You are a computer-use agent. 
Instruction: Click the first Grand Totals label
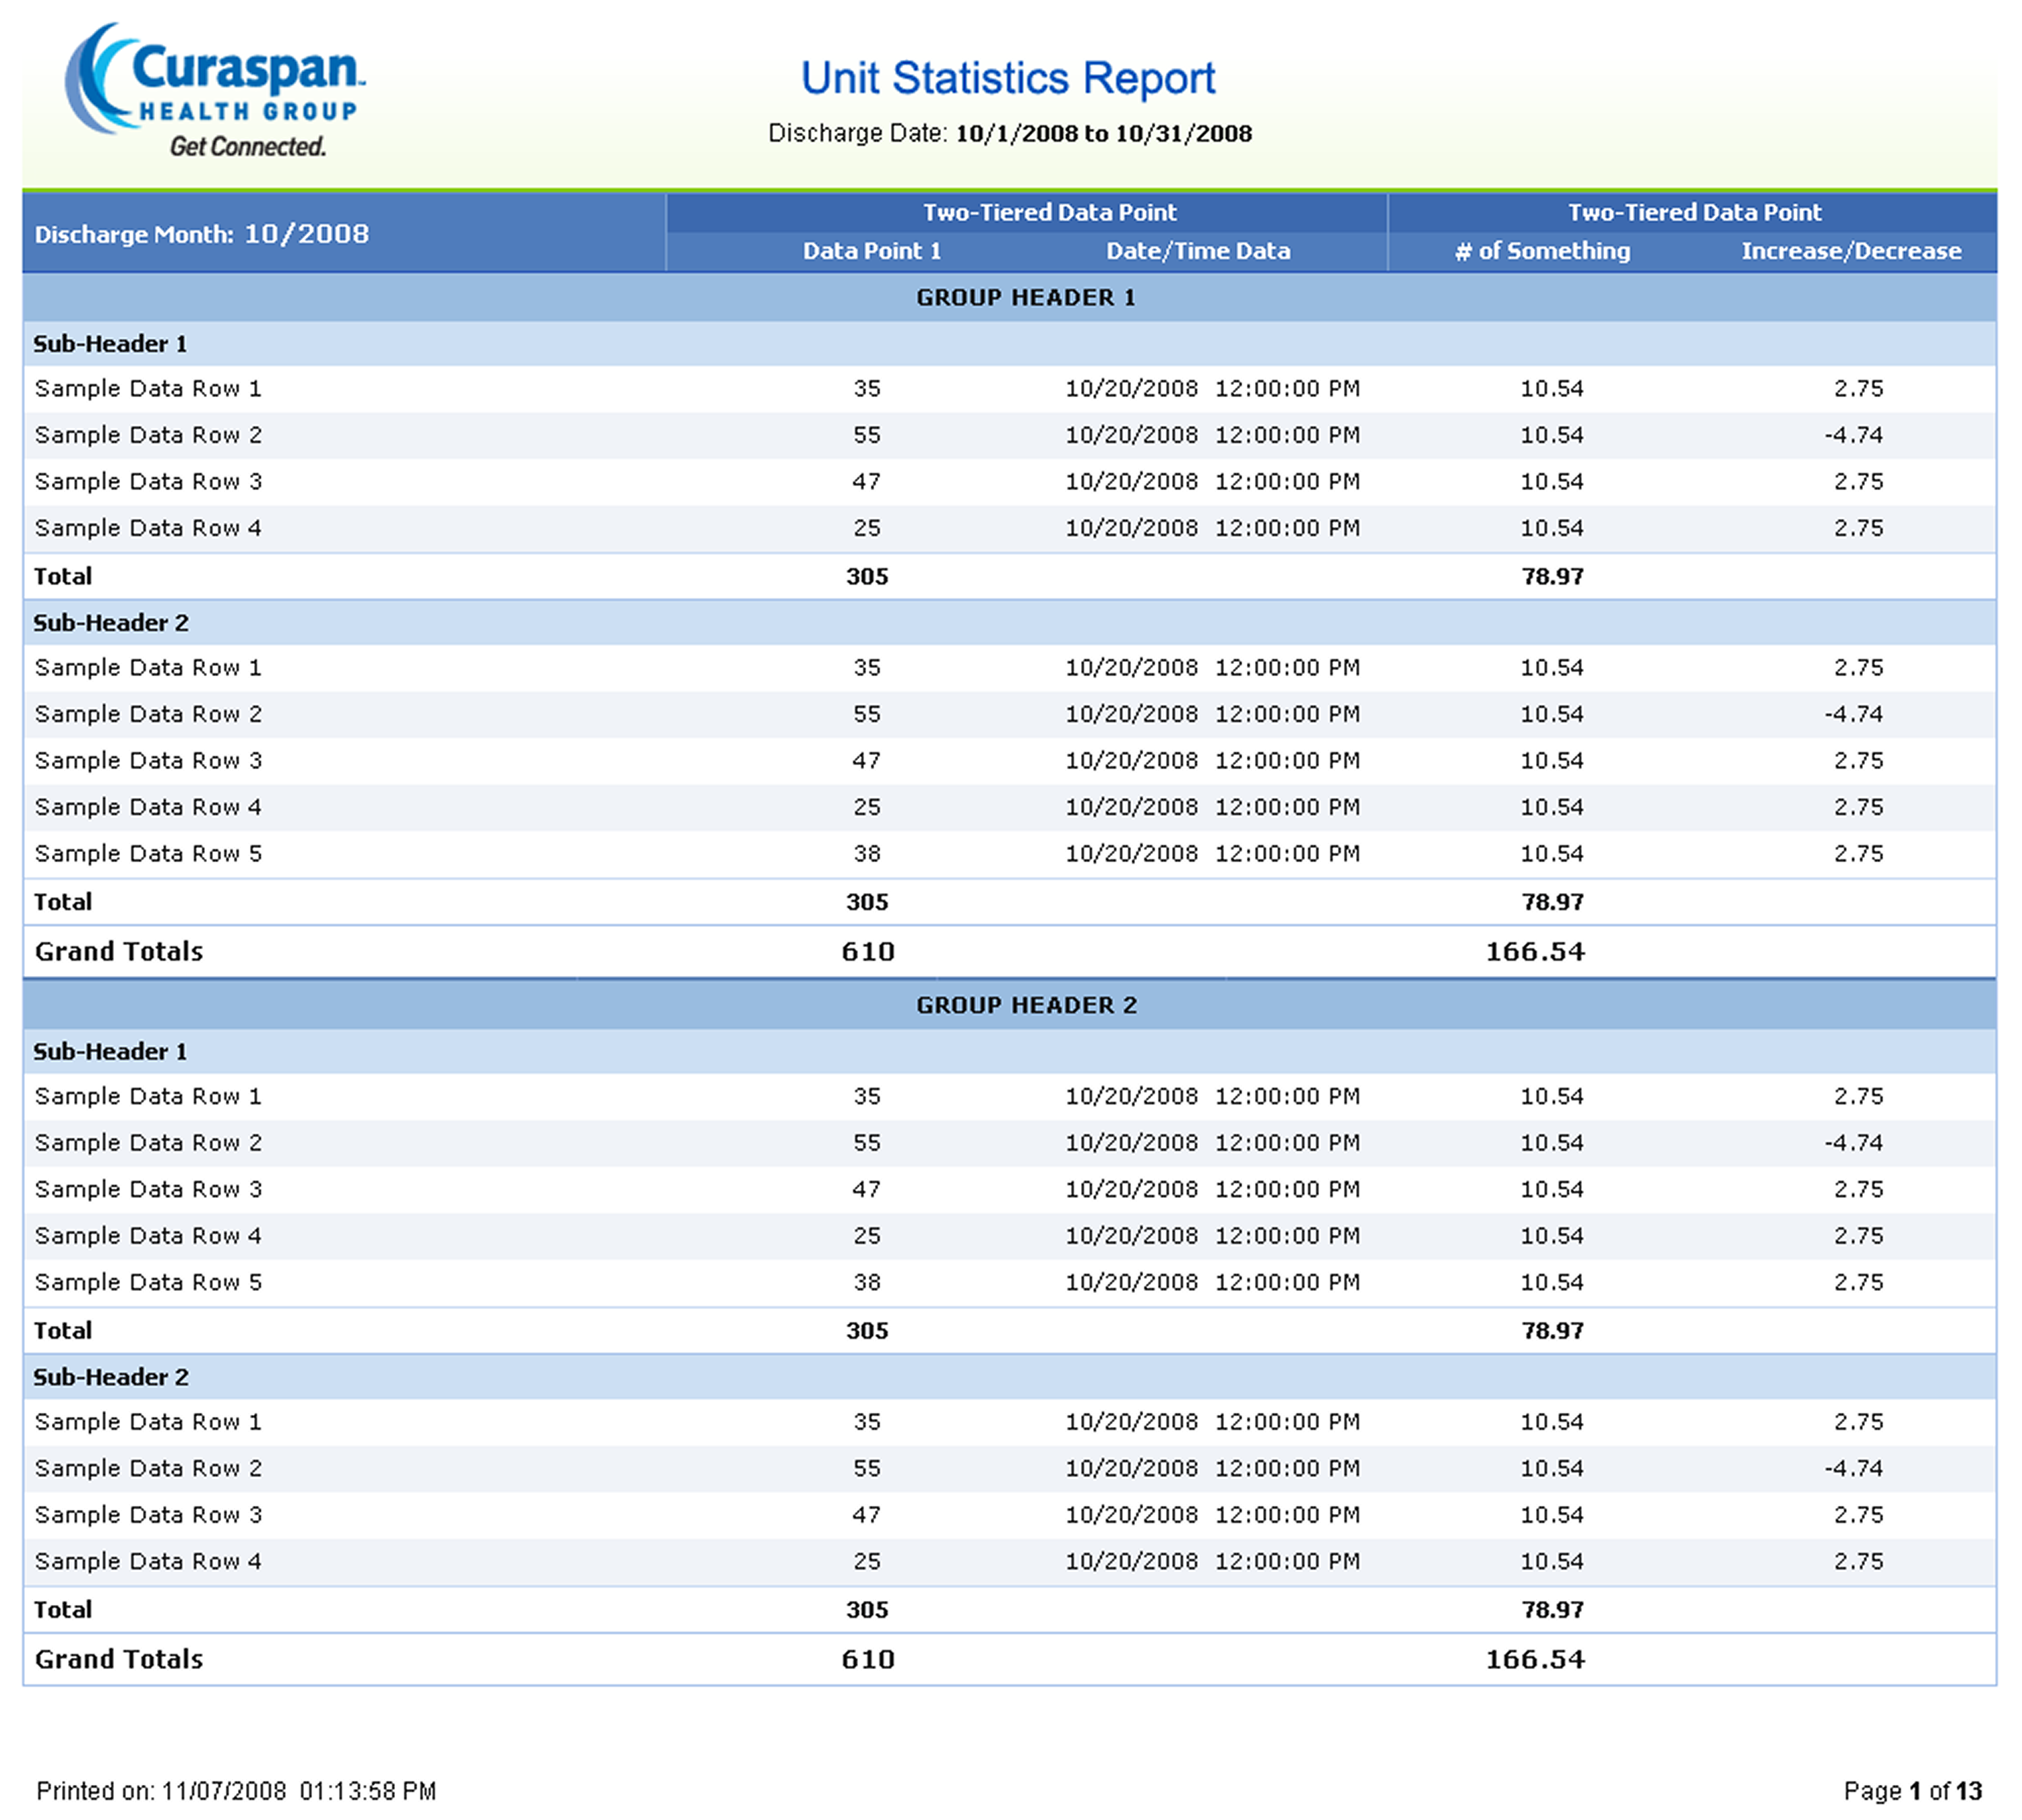(x=118, y=951)
